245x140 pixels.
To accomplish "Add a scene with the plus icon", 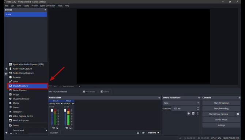I will point(6,69).
